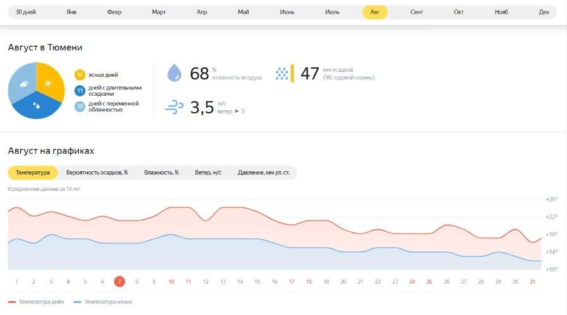Click the humidity water drop icon
This screenshot has height=315, width=567.
(174, 73)
